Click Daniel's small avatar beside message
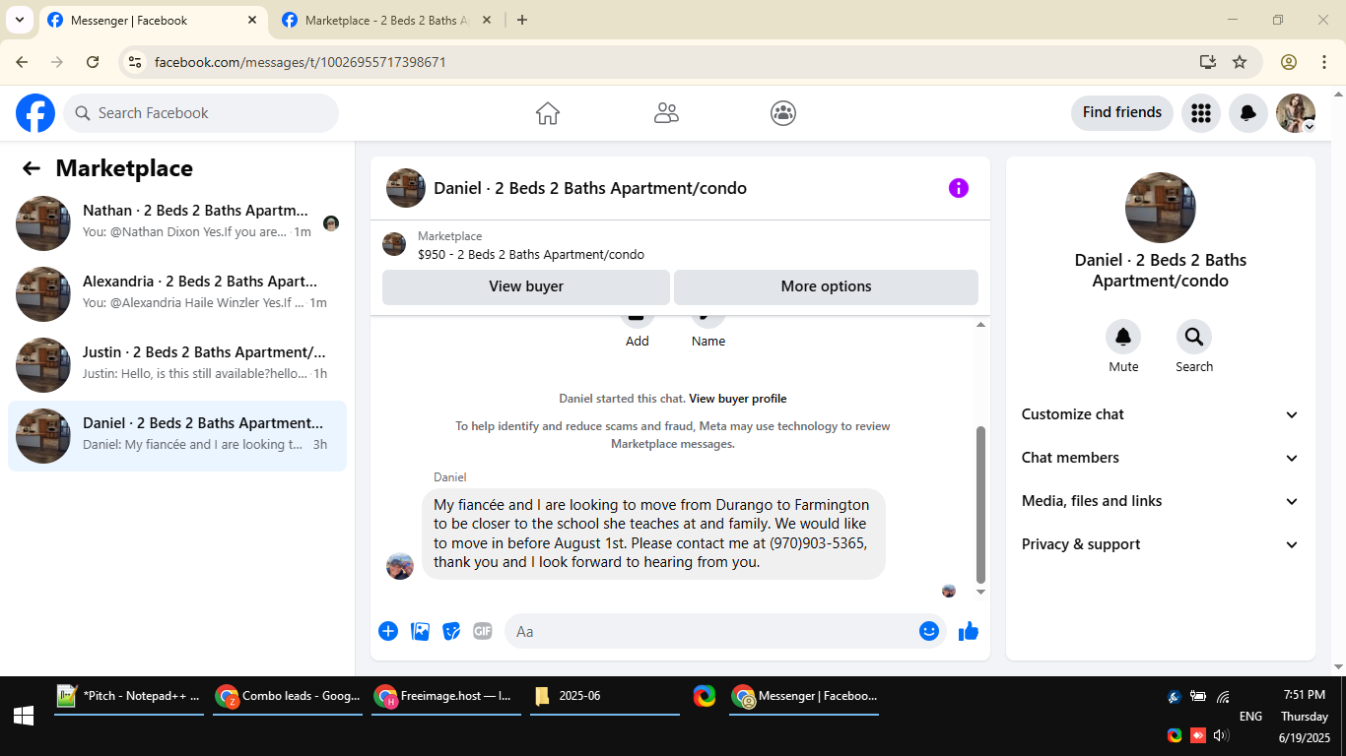Screen dimensions: 1346x756 [x=400, y=566]
